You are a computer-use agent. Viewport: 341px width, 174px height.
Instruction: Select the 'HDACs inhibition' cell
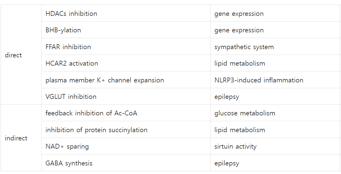point(71,14)
